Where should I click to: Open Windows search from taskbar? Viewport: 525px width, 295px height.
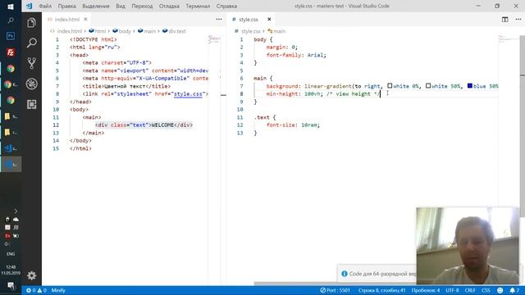(11, 20)
